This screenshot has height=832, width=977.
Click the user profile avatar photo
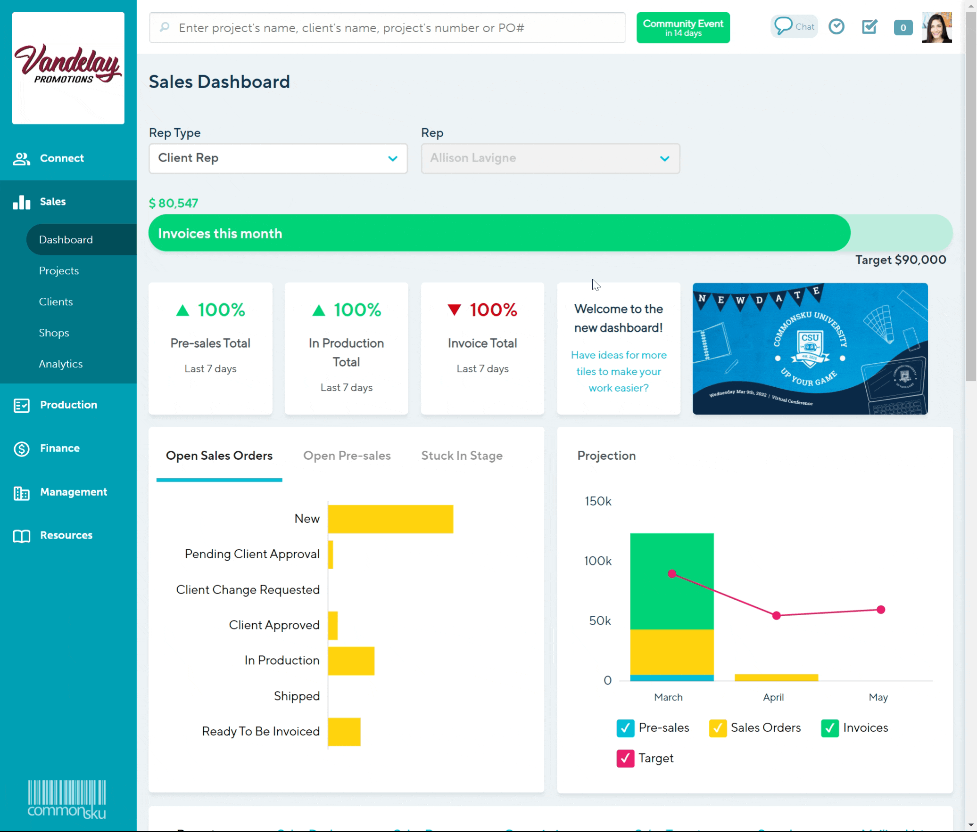(x=936, y=27)
